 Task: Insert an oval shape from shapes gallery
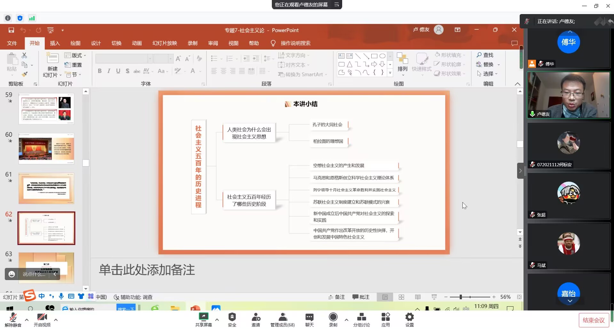[x=382, y=56]
